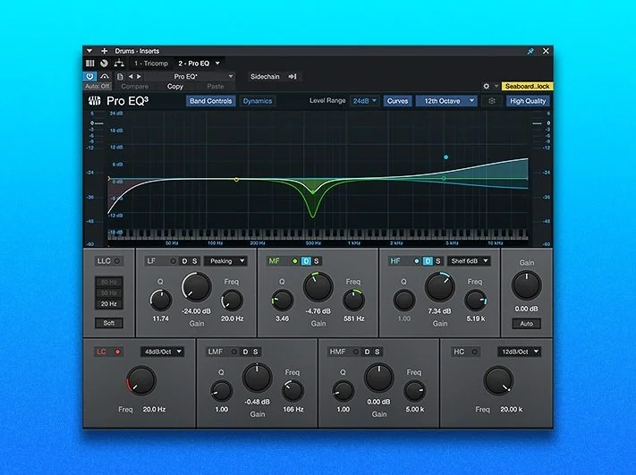Screen dimensions: 636x475
Task: Click the automation mode curve icon
Action: (x=105, y=76)
